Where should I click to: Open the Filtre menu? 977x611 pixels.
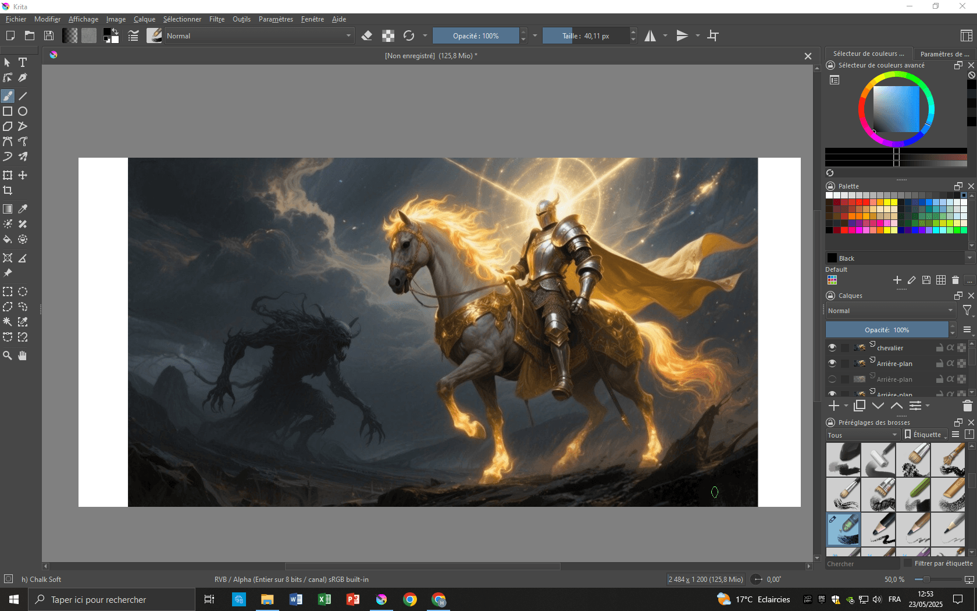[217, 19]
